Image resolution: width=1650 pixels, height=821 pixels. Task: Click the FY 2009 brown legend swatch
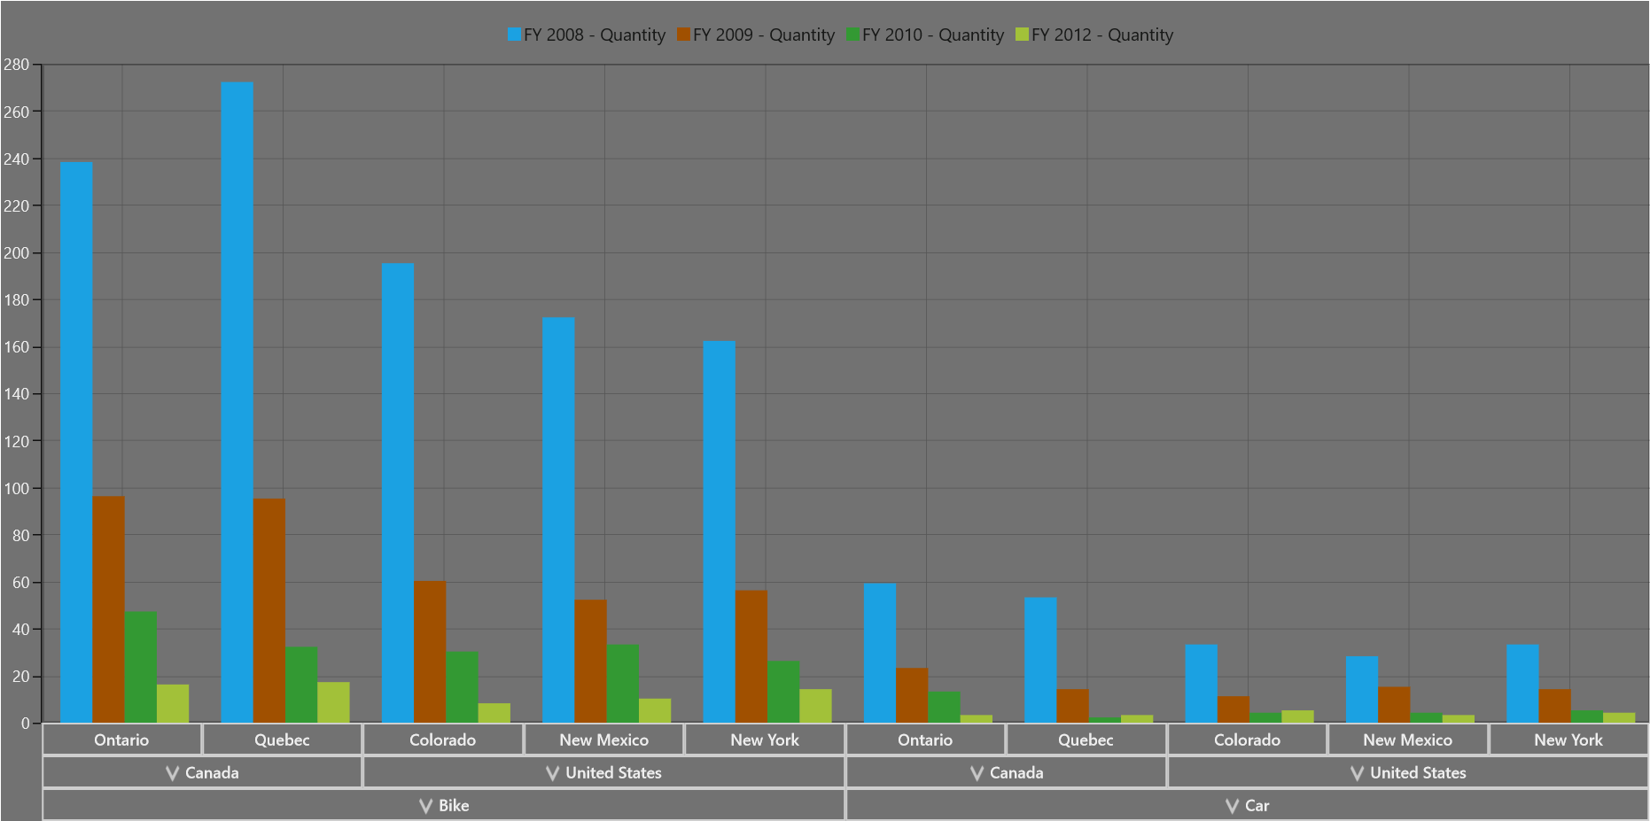683,35
